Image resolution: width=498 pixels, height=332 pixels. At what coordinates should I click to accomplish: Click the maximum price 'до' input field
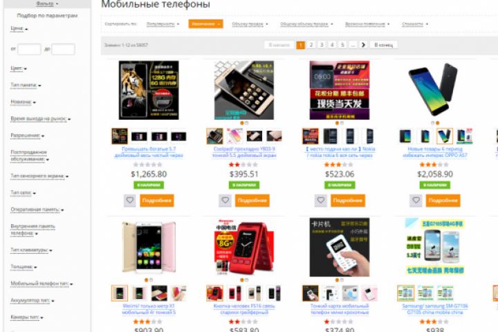[63, 49]
